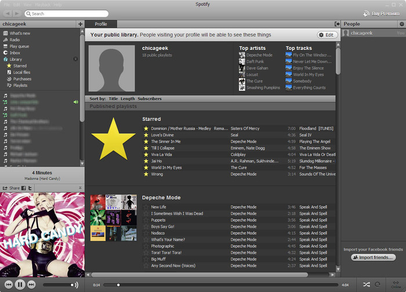Open People panel settings gear

401,24
